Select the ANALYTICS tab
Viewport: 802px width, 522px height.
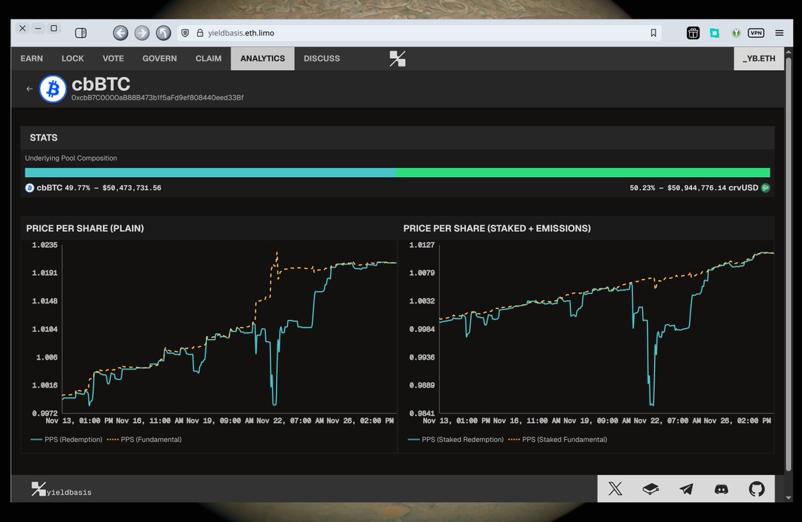tap(263, 59)
